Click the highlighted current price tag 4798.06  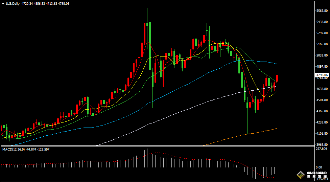point(322,75)
